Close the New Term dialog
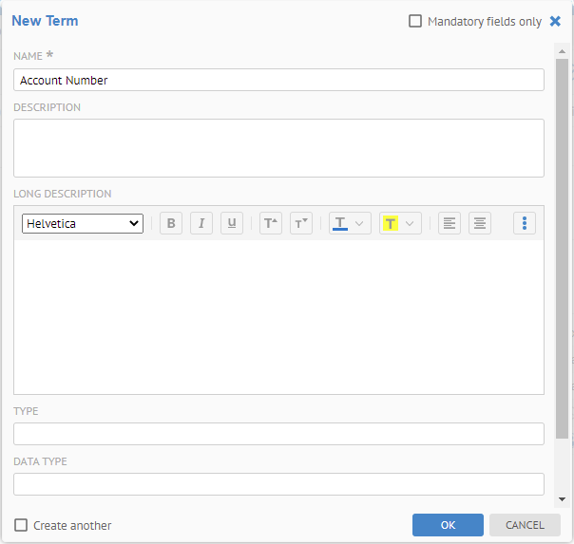This screenshot has height=544, width=574. [555, 21]
